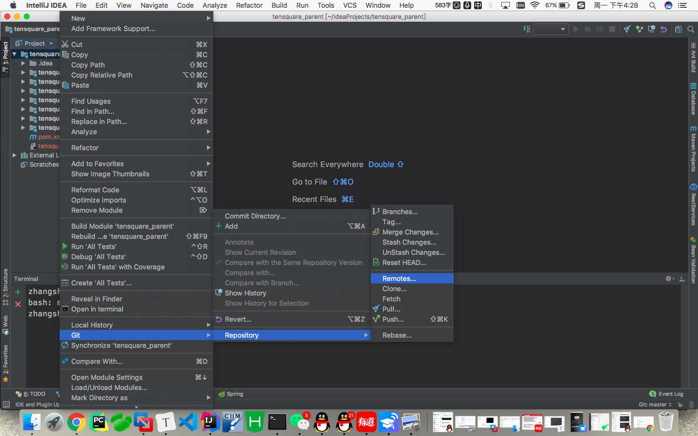
Task: Expand the Local History submenu
Action: coord(136,325)
